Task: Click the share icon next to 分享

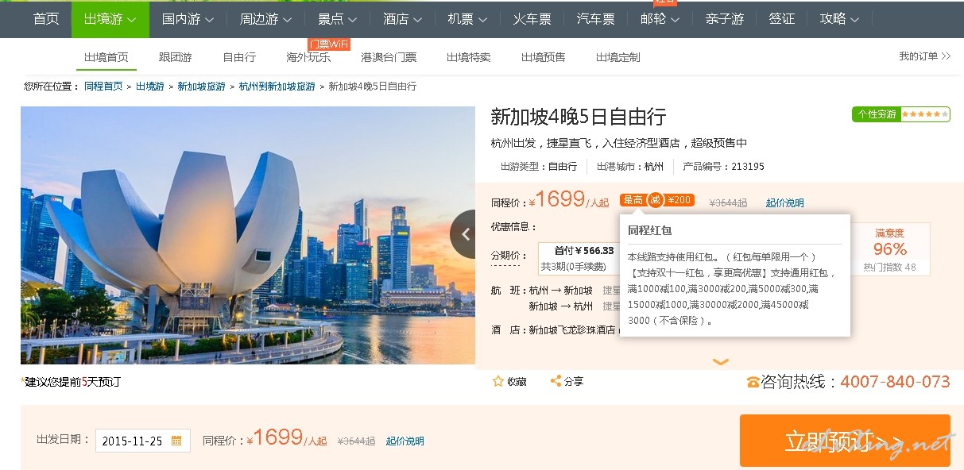Action: coord(556,381)
